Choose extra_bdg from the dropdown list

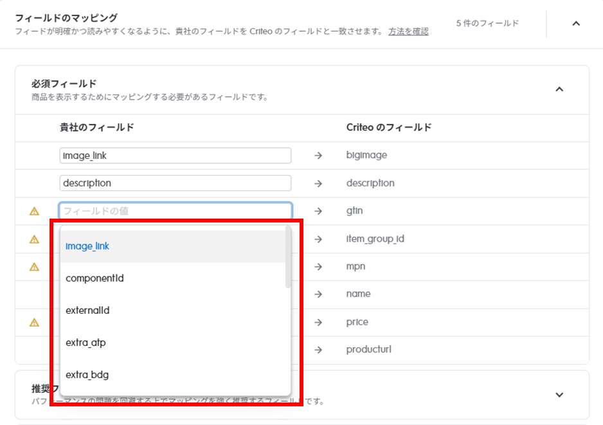coord(87,375)
